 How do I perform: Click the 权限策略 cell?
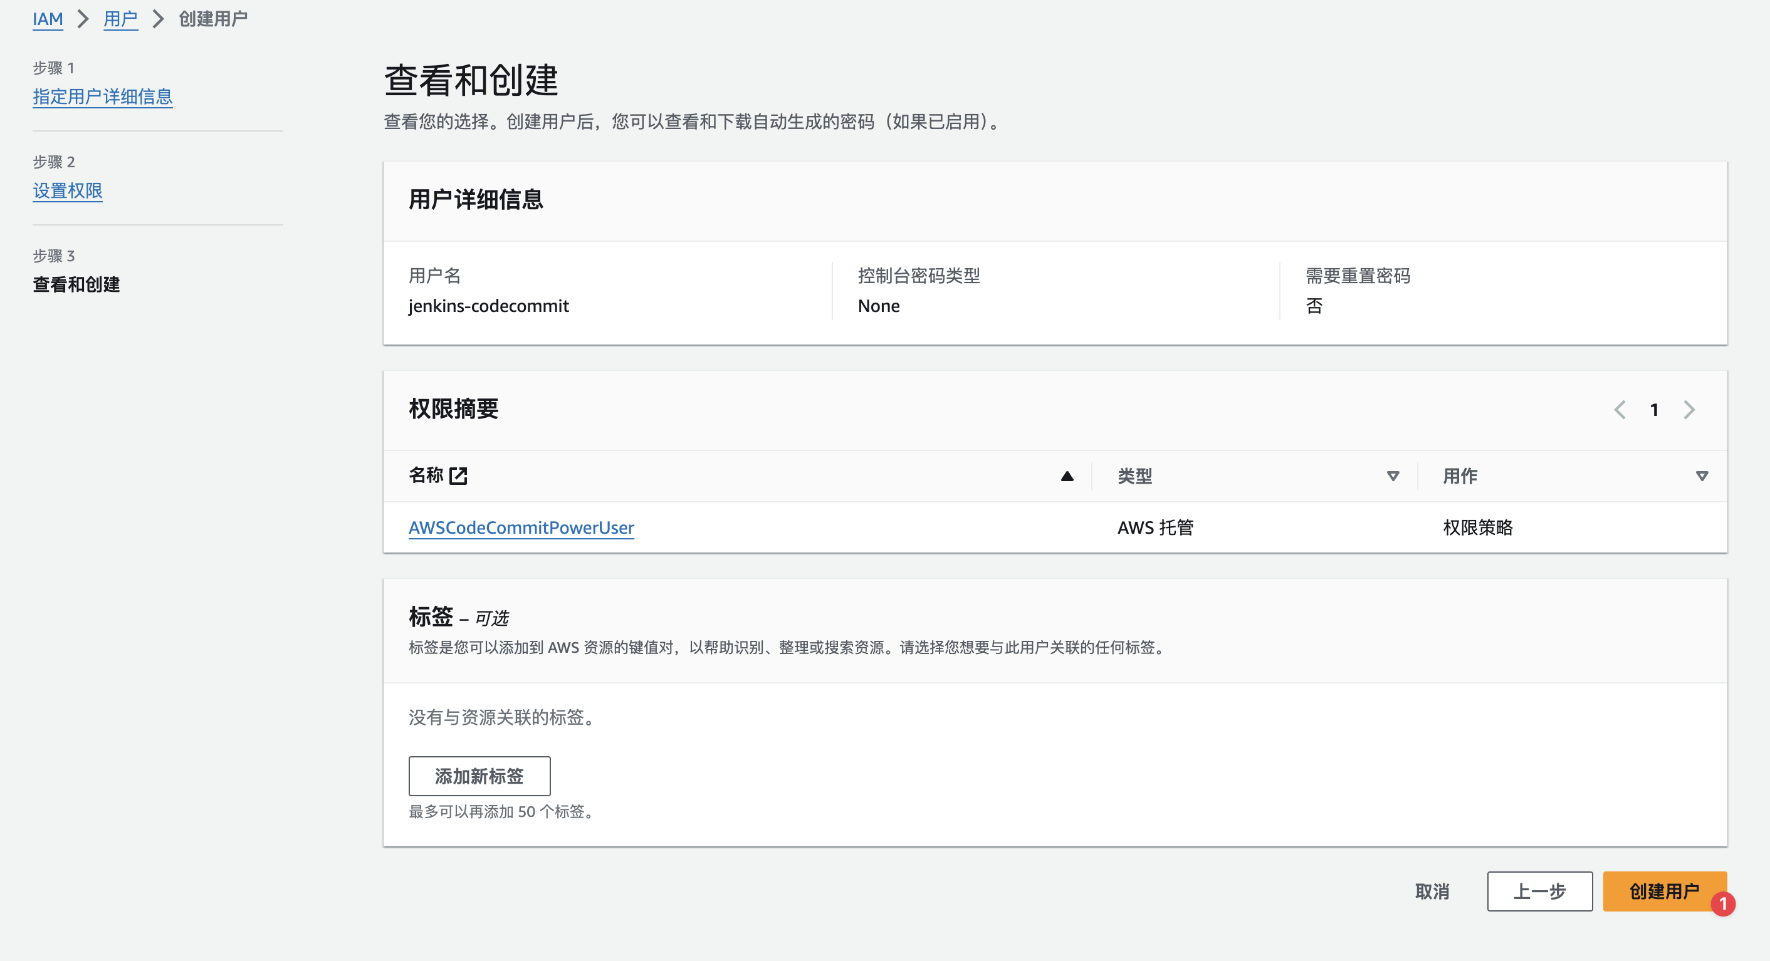pos(1478,527)
